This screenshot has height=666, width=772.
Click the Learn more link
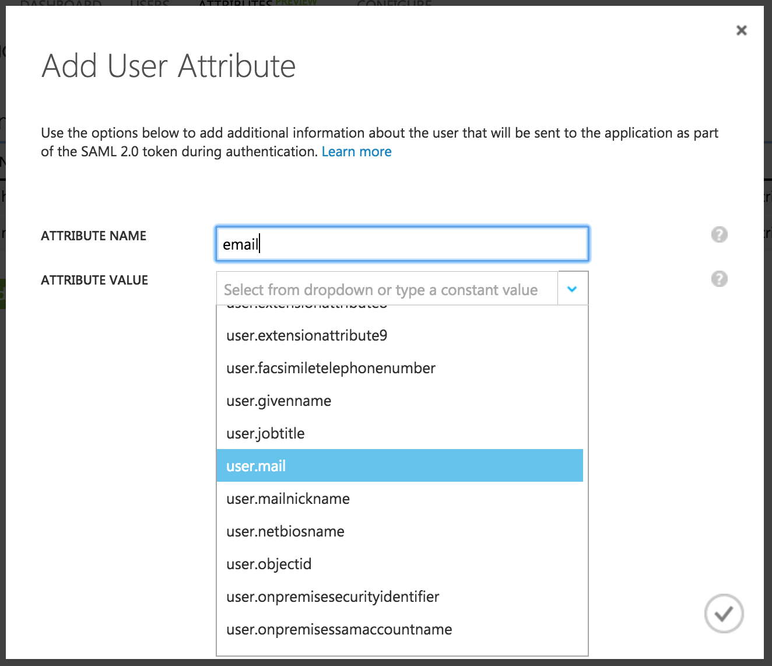[x=356, y=151]
